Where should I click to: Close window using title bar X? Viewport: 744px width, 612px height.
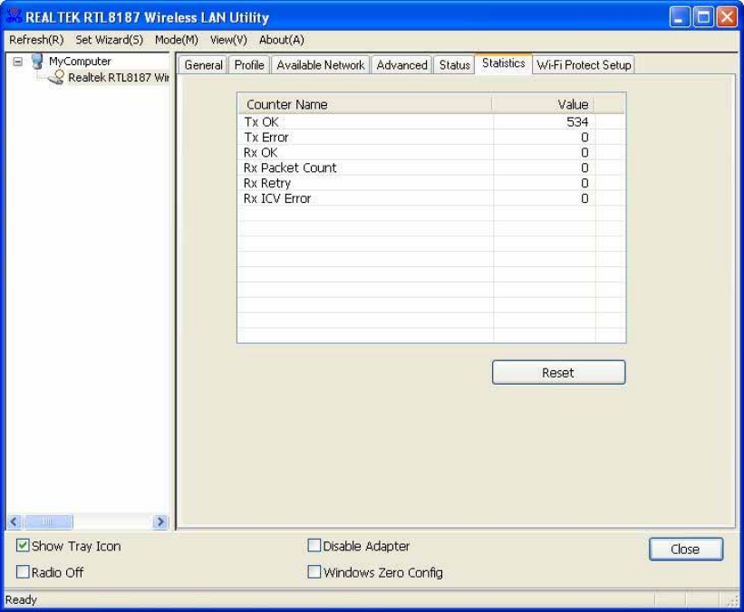coord(727,17)
